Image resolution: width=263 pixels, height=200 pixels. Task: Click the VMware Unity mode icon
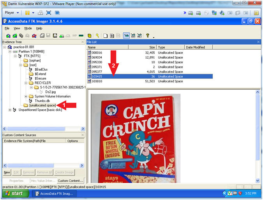(x=57, y=13)
